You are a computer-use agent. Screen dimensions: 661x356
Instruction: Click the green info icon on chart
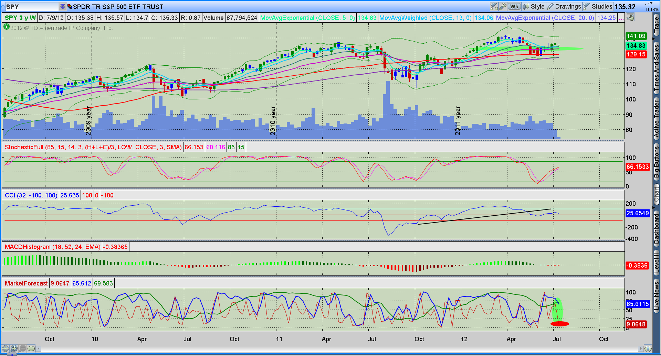click(6, 26)
